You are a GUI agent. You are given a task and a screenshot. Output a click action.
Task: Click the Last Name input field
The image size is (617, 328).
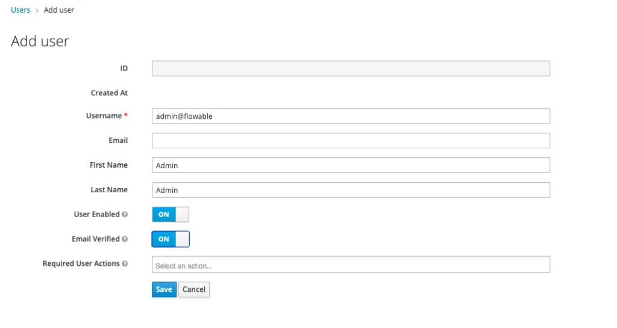coord(351,190)
